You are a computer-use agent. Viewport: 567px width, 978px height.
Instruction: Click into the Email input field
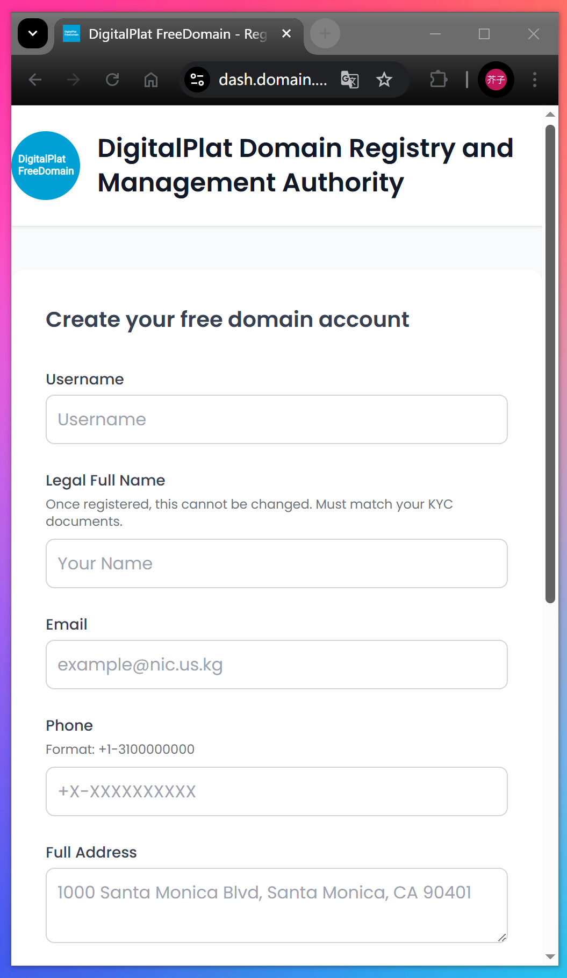pyautogui.click(x=277, y=665)
